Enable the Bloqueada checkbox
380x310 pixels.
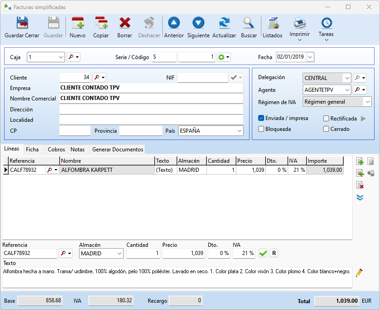pyautogui.click(x=261, y=129)
